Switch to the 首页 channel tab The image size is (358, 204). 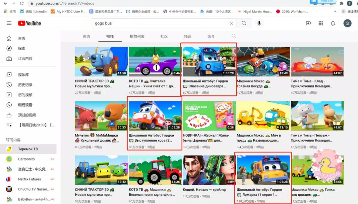[87, 36]
